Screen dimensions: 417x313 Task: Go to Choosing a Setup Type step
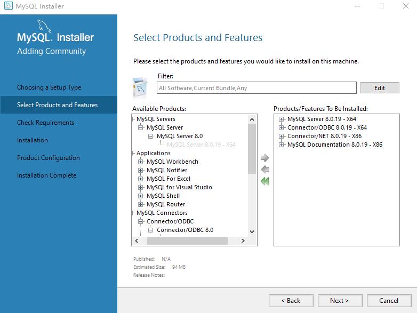[49, 87]
